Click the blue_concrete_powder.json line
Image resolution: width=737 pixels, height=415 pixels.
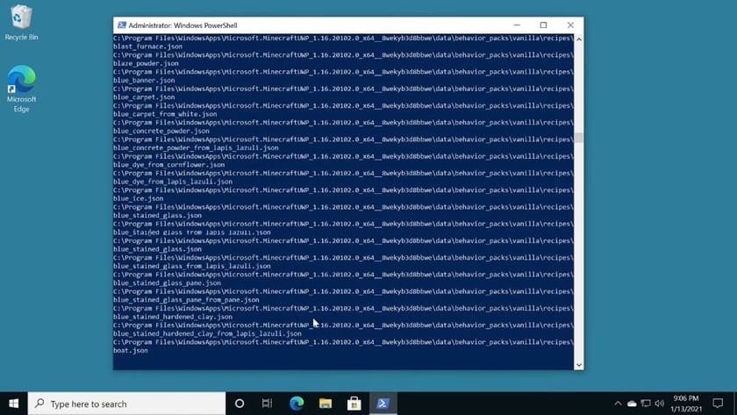click(161, 131)
